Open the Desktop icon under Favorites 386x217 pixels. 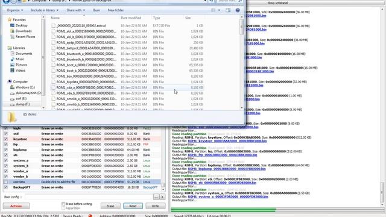point(12,25)
